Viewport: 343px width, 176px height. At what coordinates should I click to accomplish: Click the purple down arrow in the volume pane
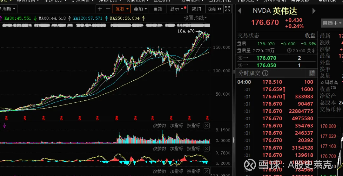click(x=4, y=125)
